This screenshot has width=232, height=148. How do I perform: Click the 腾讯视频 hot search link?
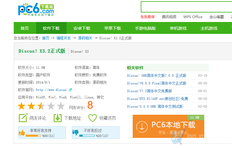[x=169, y=17]
